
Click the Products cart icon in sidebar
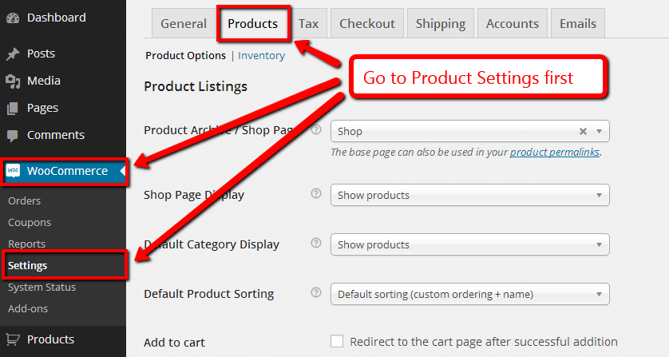pos(13,339)
